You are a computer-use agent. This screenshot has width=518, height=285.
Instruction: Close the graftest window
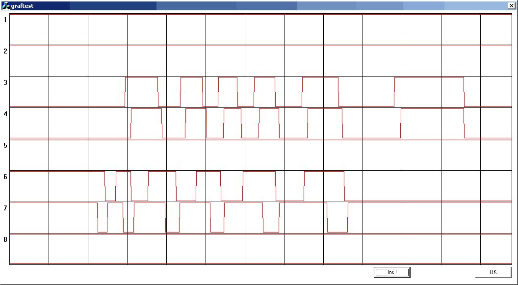[512, 5]
